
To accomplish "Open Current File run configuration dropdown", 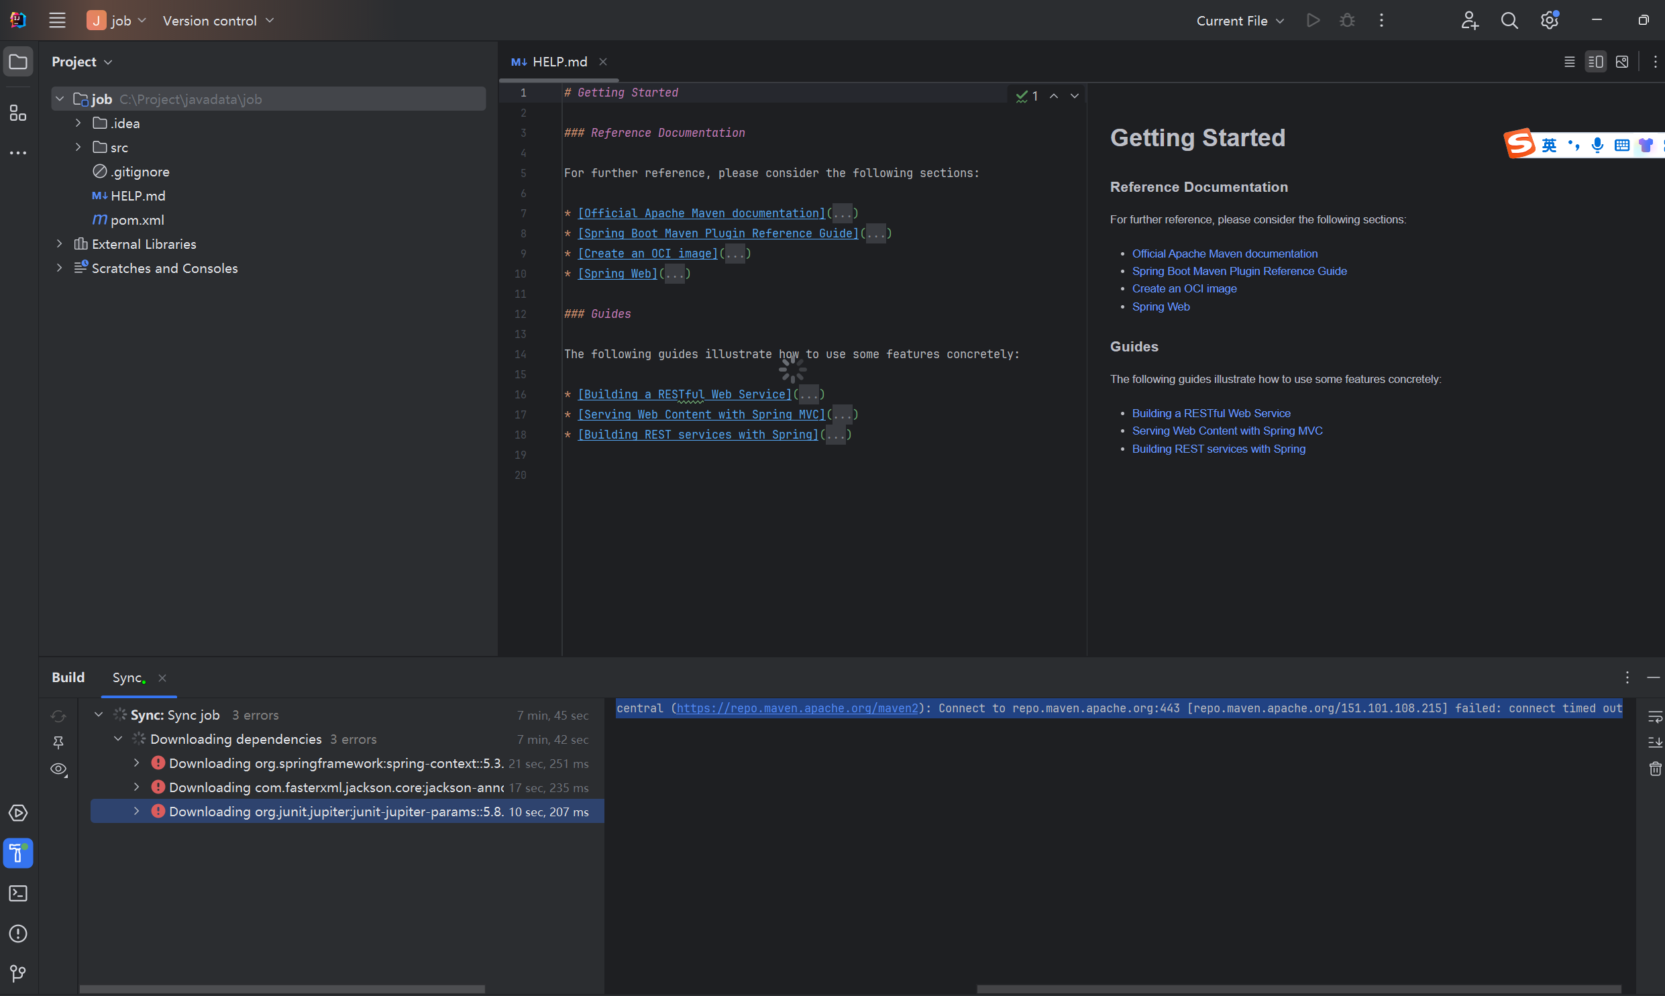I will pyautogui.click(x=1240, y=21).
